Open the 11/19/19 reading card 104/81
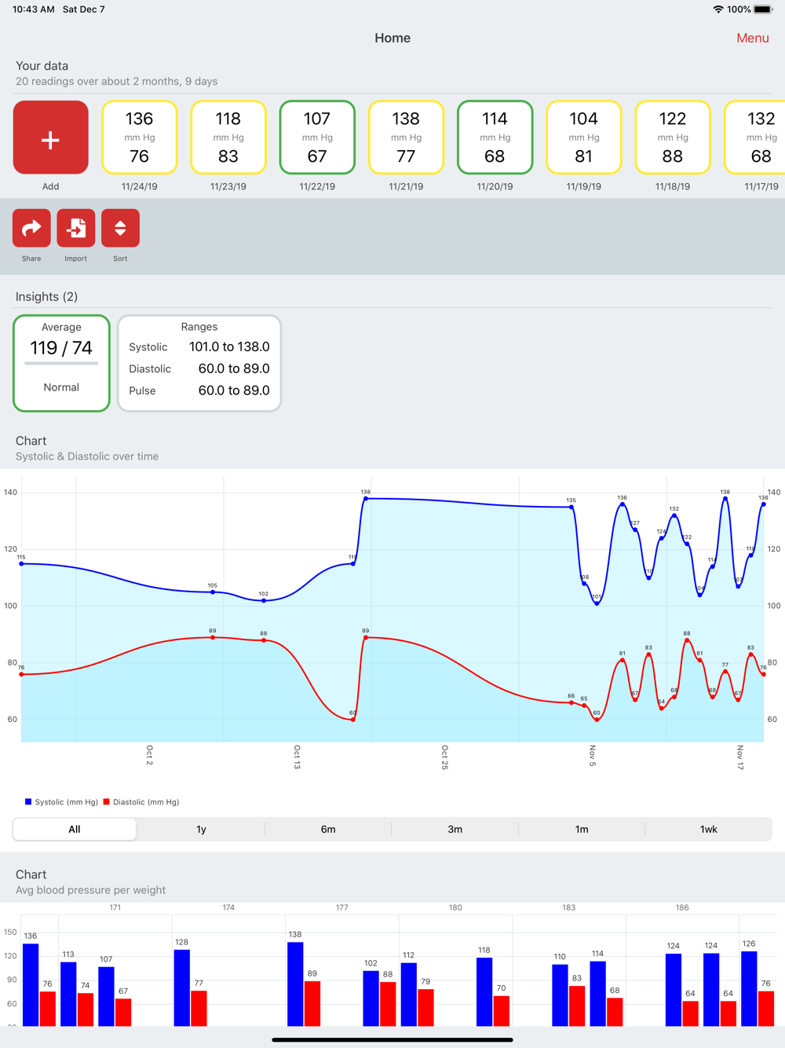 click(x=583, y=137)
